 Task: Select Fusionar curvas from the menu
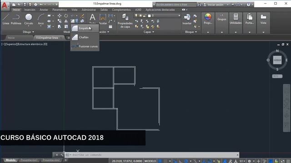[85, 46]
